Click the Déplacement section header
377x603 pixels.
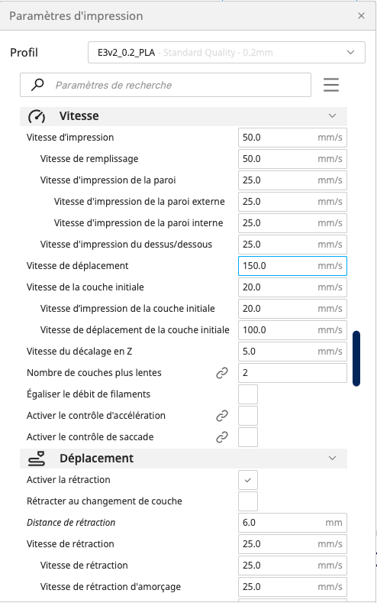pos(183,459)
